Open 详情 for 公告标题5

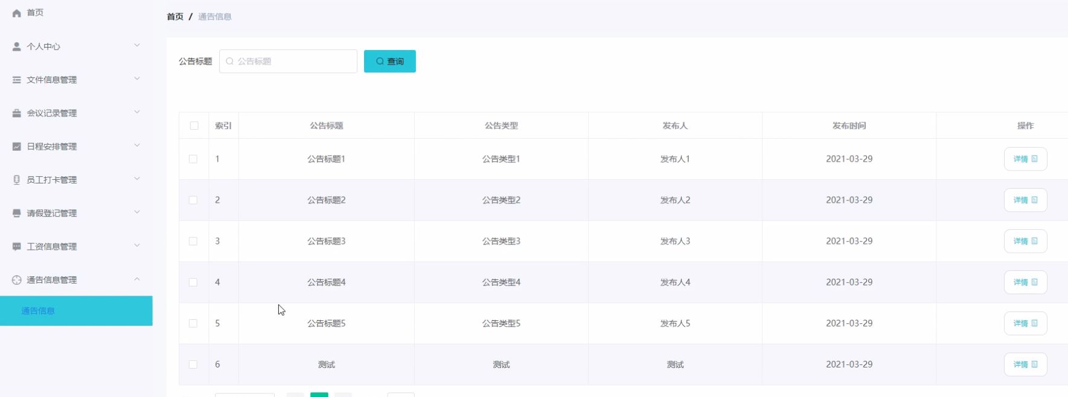pyautogui.click(x=1025, y=323)
